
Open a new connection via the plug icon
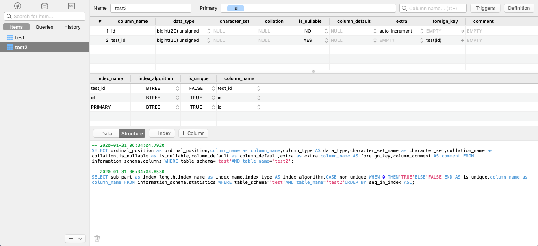[x=17, y=6]
